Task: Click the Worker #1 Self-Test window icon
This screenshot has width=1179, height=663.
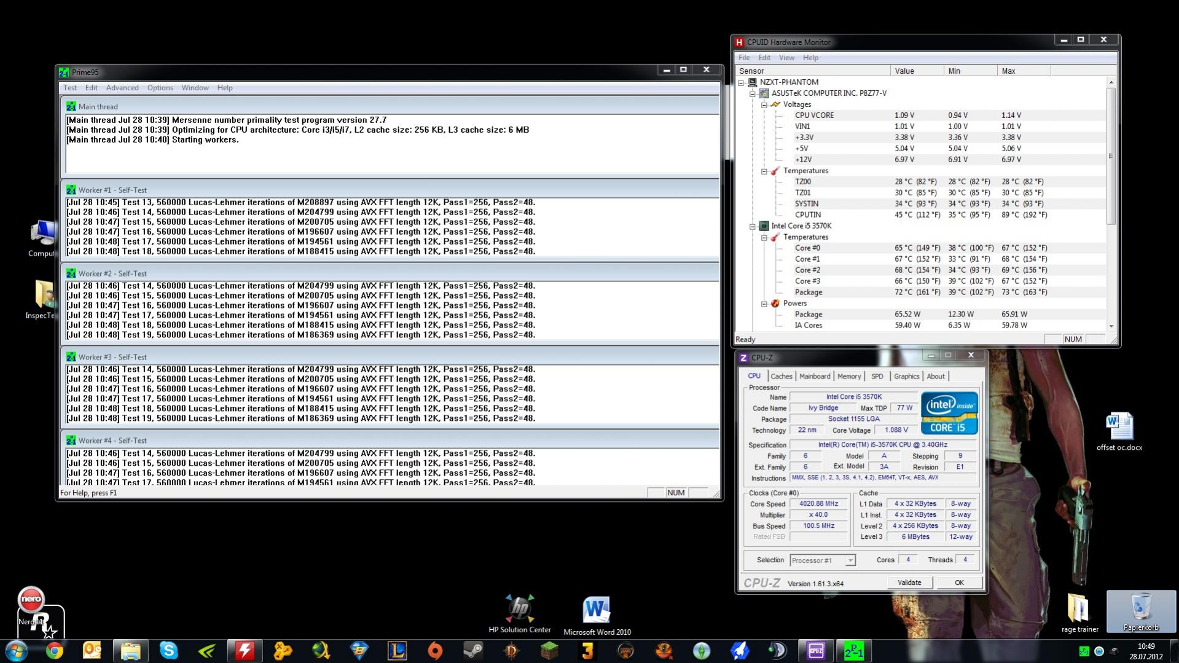Action: tap(71, 190)
